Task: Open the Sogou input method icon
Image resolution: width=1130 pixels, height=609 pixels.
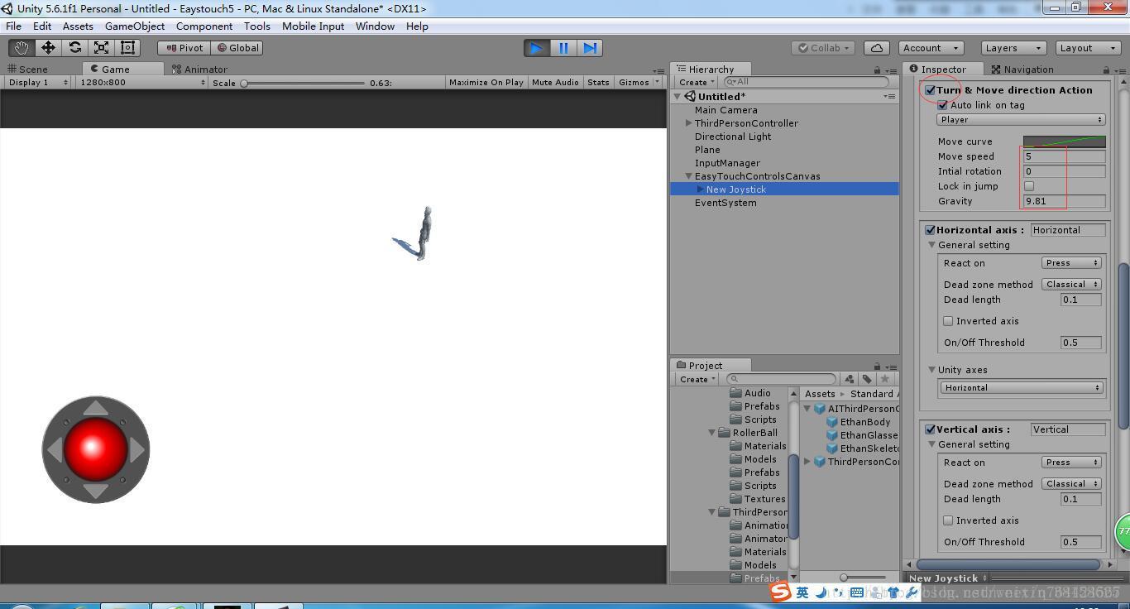Action: pos(780,592)
